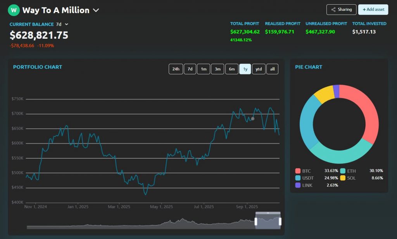Toggle SOL yellow legend swatch

[343, 178]
